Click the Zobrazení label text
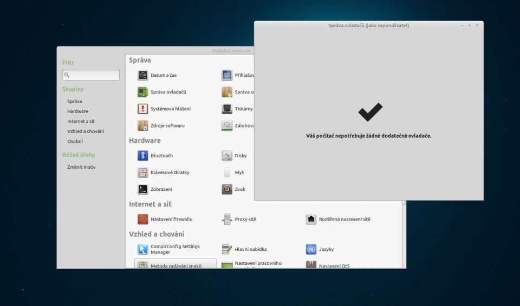This screenshot has height=306, width=520. click(161, 189)
